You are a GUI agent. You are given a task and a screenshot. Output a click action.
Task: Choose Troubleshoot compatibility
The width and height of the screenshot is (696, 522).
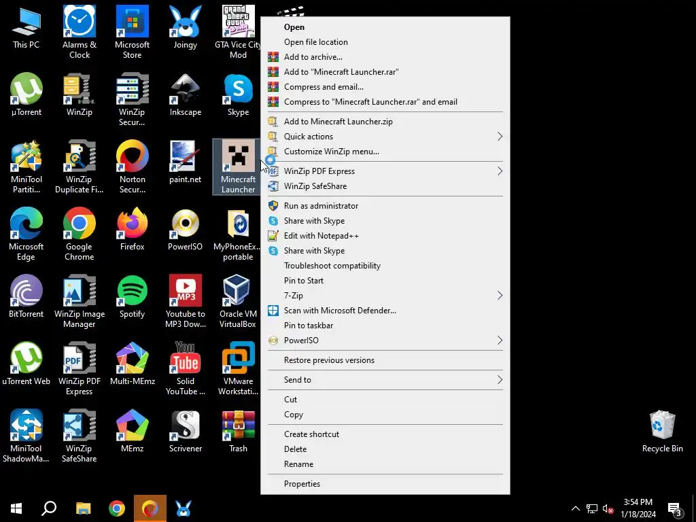pos(385,266)
